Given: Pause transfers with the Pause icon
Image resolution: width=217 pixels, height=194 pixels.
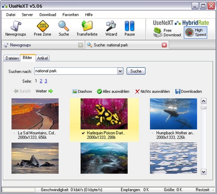Looking at the screenshot, I should pyautogui.click(x=129, y=26).
